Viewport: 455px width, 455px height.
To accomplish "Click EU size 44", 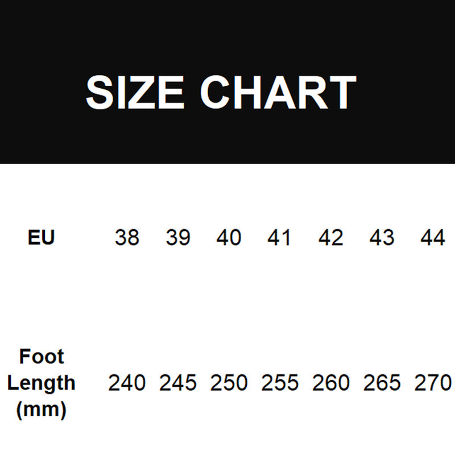I will pyautogui.click(x=432, y=238).
